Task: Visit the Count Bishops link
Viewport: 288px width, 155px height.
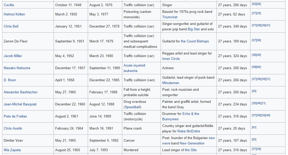Action: 195,41
